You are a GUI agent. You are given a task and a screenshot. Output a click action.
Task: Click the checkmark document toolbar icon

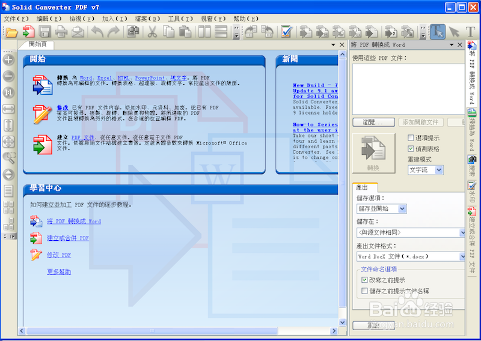click(x=286, y=32)
